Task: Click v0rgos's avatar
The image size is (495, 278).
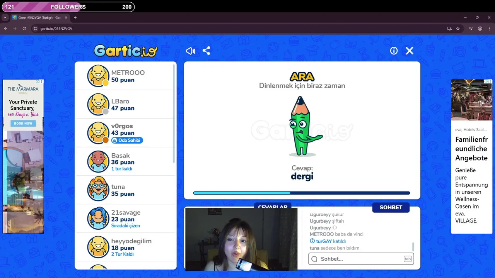Action: pos(98,133)
